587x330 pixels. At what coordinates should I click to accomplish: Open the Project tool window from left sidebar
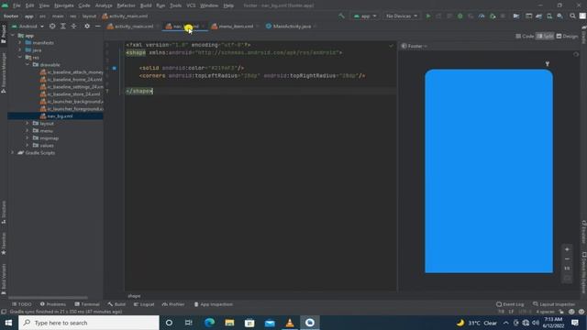[4, 35]
